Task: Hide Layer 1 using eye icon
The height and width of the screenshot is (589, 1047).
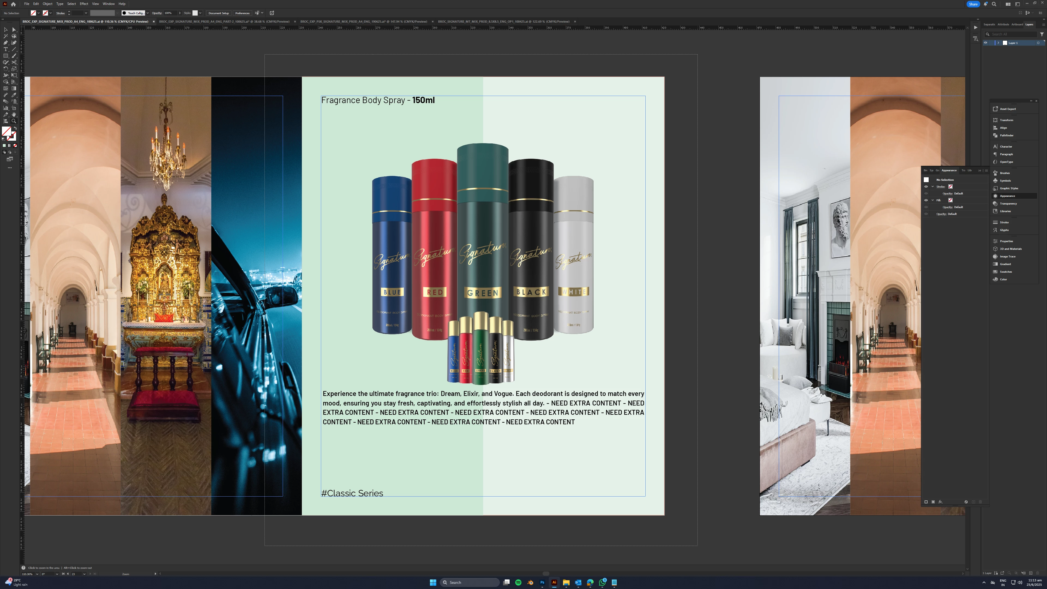Action: point(986,43)
